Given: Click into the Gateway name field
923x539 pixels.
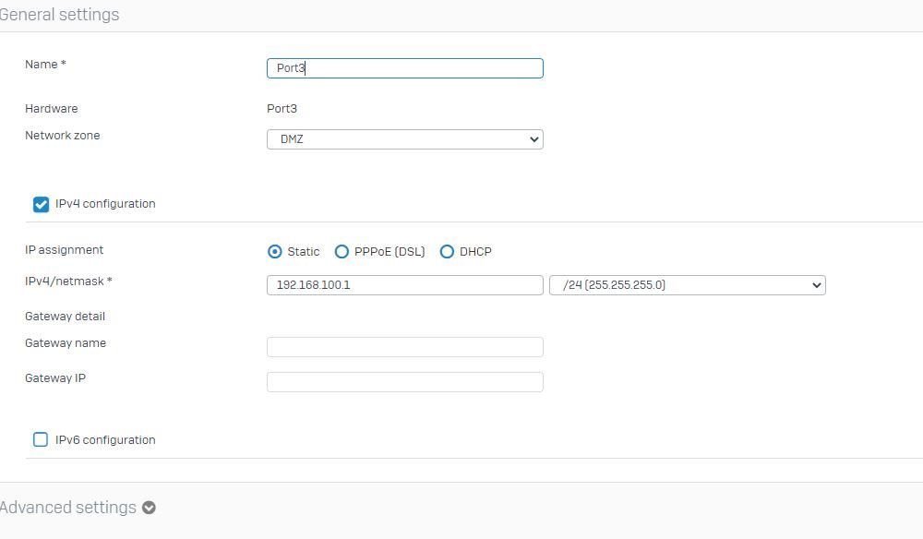Looking at the screenshot, I should [x=405, y=347].
